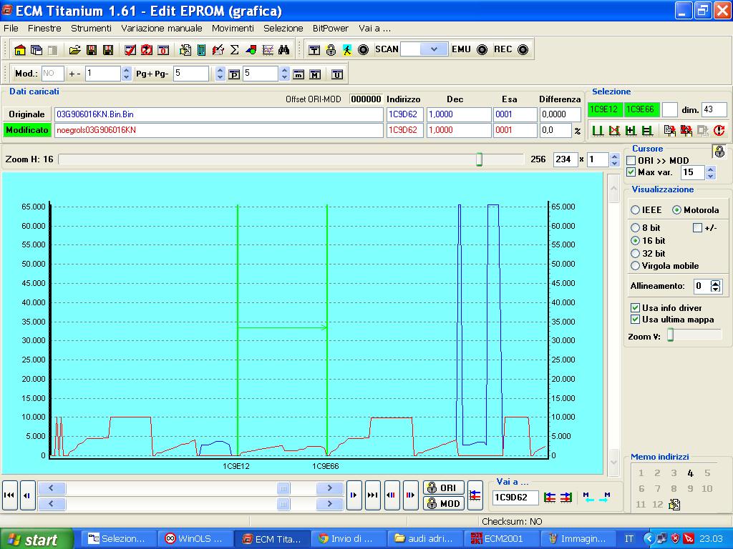Image resolution: width=733 pixels, height=549 pixels.
Task: Click the T text toolbar icon
Action: 314,49
